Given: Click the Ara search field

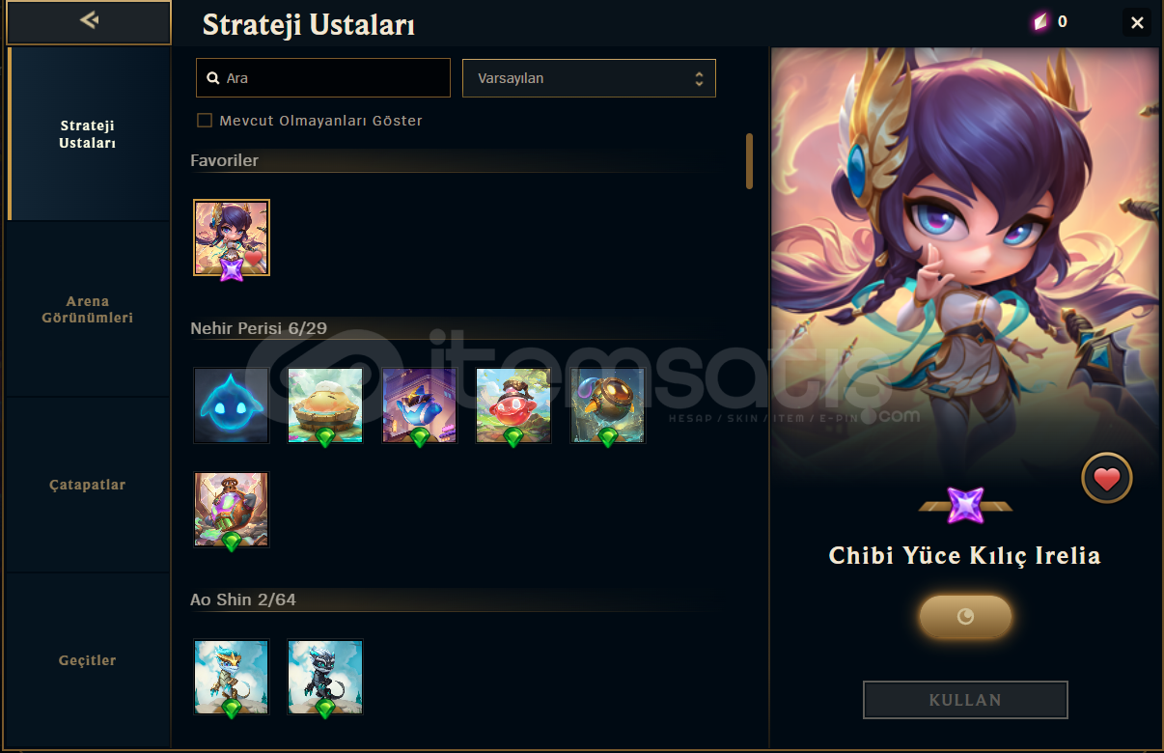Looking at the screenshot, I should (323, 78).
